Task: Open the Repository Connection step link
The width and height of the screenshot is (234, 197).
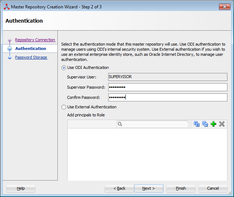Action: point(35,40)
